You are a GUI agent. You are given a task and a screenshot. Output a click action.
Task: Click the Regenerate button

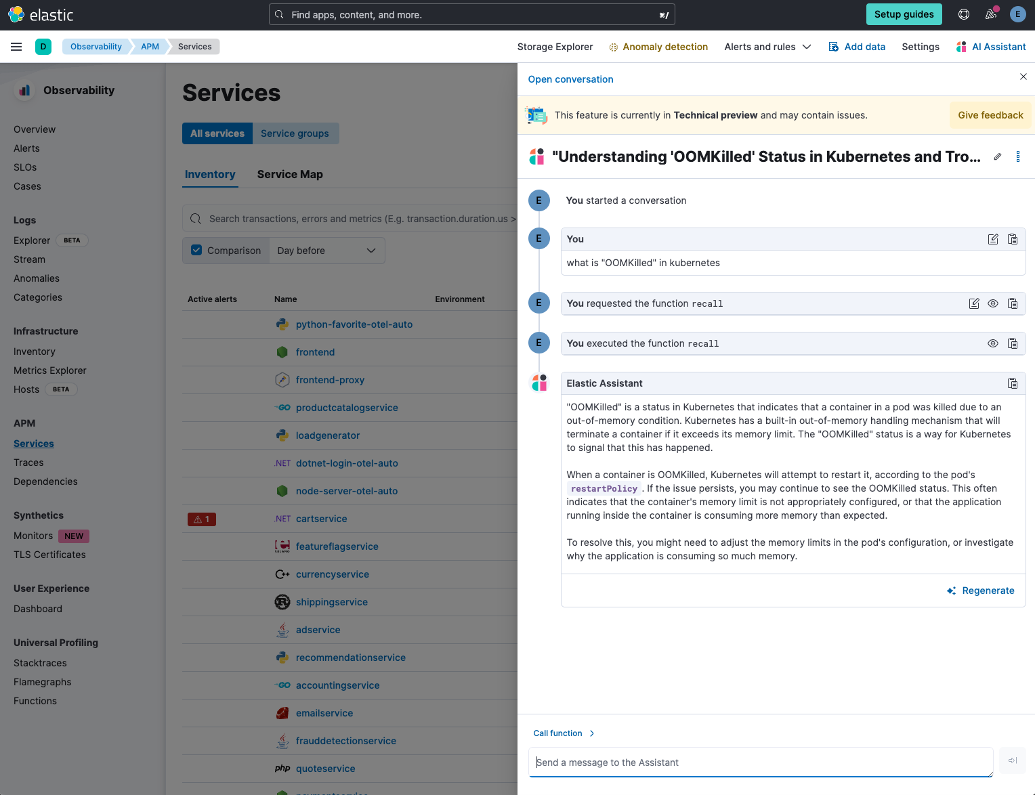tap(980, 590)
